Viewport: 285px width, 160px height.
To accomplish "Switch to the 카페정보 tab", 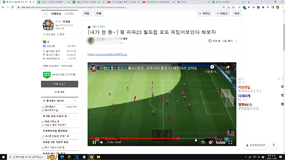I will pos(56,14).
